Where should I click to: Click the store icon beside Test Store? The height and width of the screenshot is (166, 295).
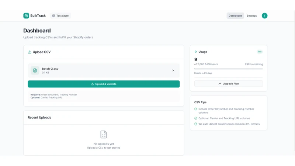pyautogui.click(x=53, y=15)
